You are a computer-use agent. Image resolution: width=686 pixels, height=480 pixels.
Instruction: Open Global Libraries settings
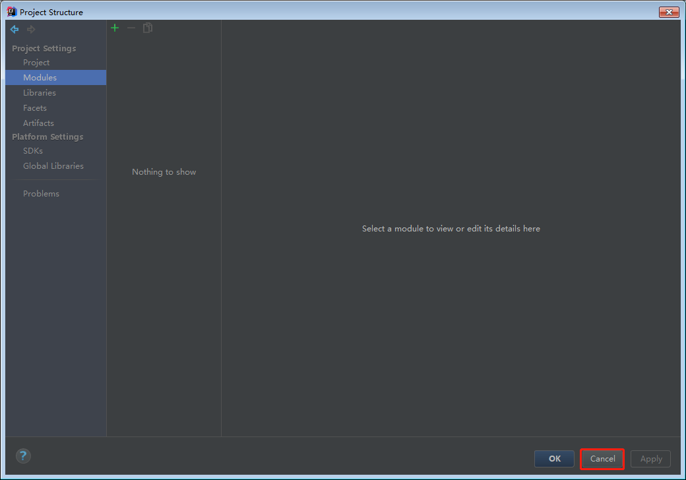(53, 166)
